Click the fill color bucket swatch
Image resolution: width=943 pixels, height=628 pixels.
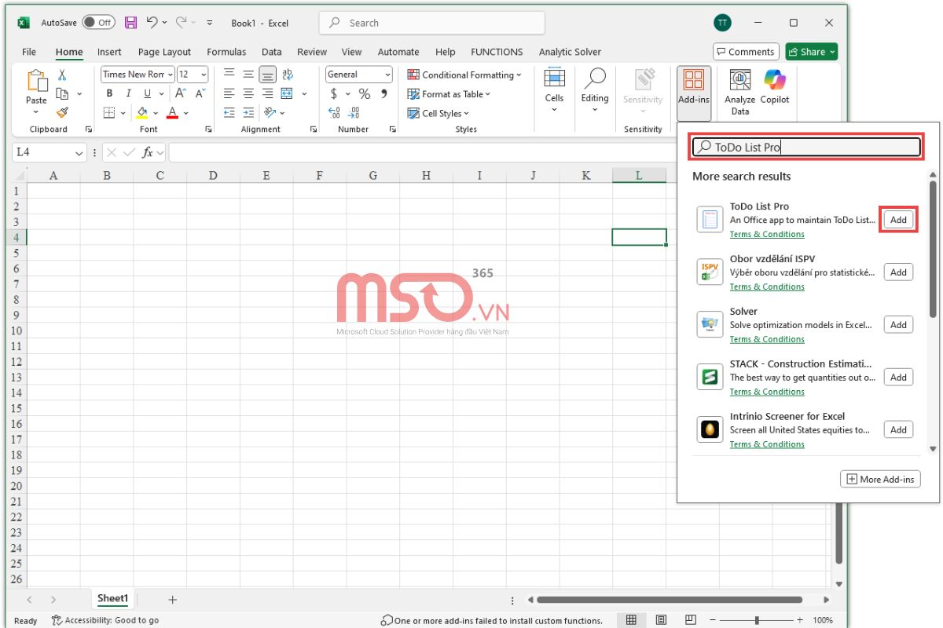[142, 113]
